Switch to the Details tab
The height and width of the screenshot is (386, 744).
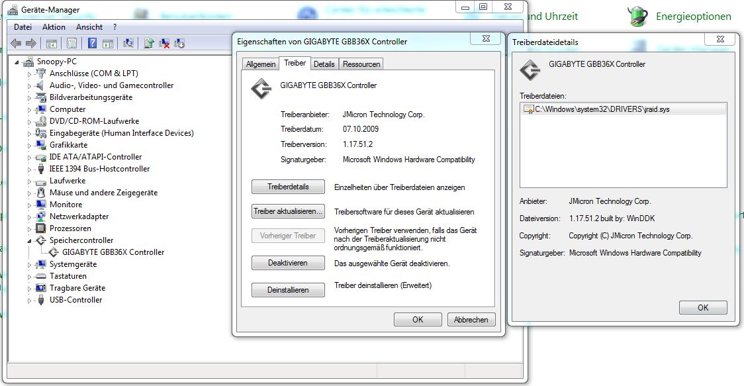click(x=324, y=64)
